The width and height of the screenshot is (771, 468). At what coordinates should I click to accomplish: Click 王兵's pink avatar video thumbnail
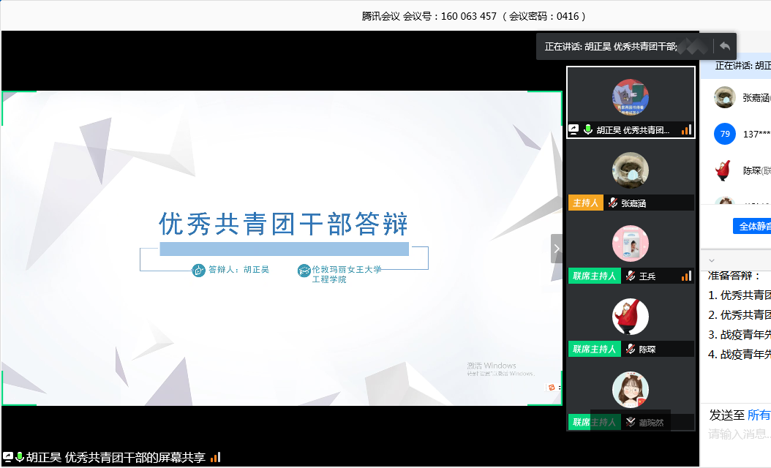point(630,244)
